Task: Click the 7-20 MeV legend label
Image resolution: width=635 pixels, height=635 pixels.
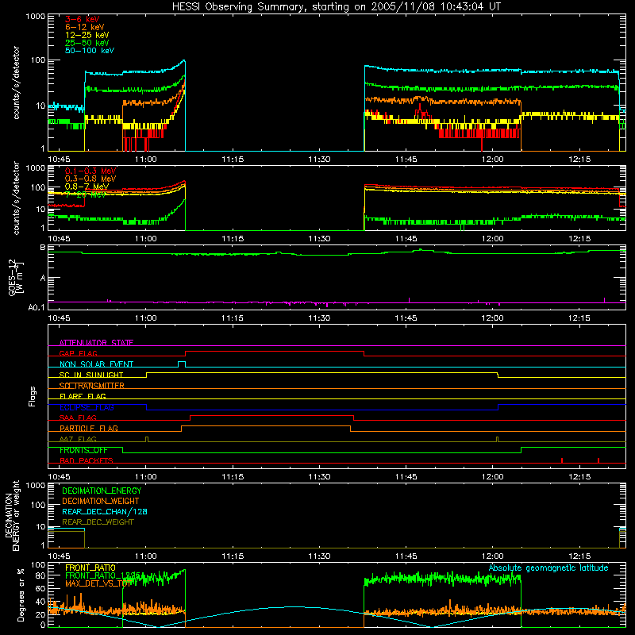Action: click(85, 194)
